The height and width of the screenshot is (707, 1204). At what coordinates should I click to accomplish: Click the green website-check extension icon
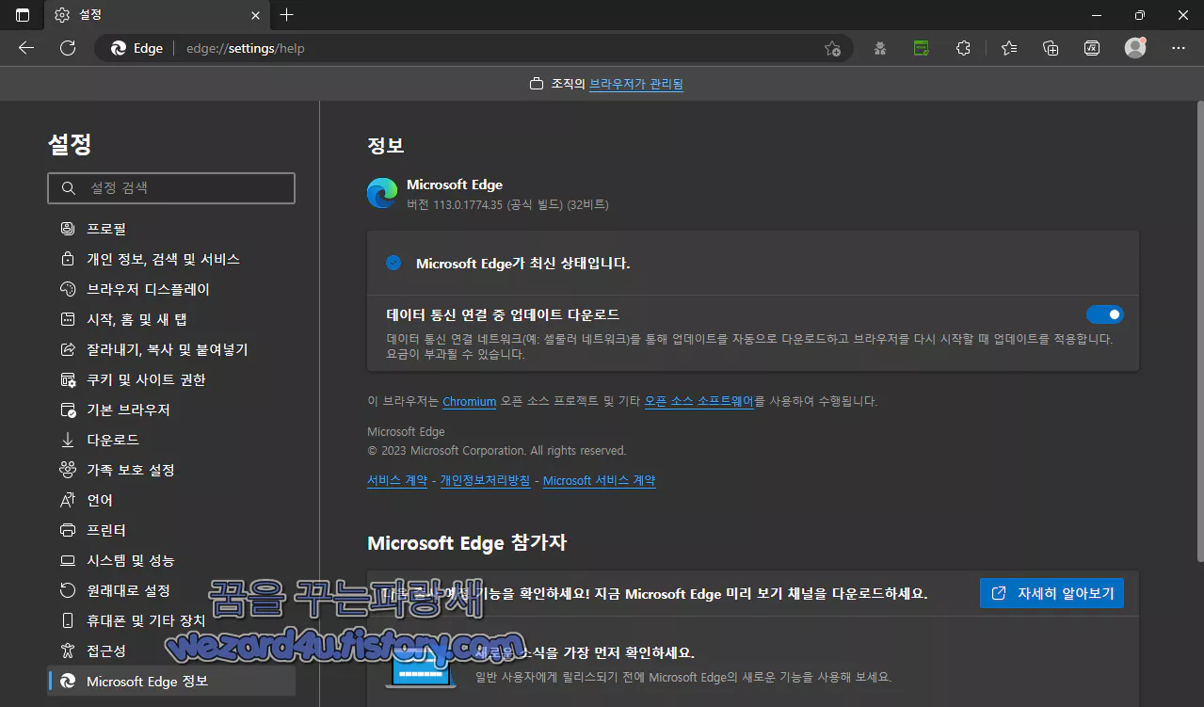[922, 48]
